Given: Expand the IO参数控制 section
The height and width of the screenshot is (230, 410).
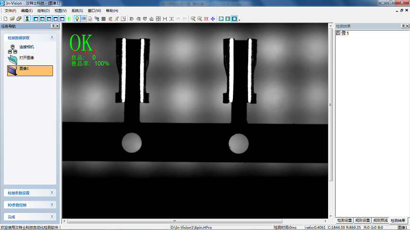Looking at the screenshot, I should [52, 205].
